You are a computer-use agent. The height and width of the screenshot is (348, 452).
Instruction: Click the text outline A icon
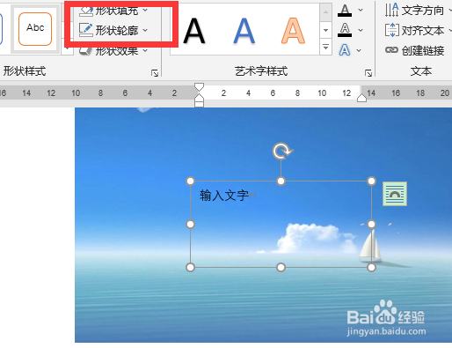click(x=345, y=30)
